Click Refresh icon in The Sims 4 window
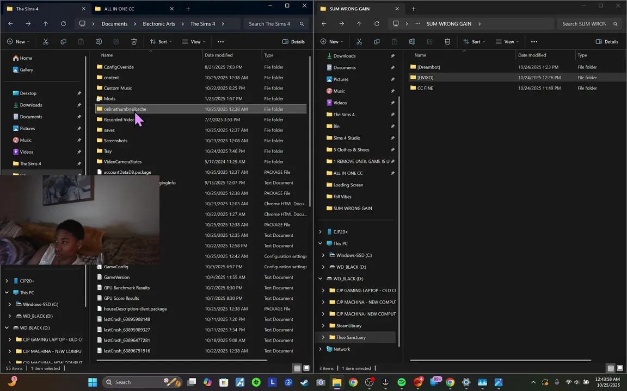Image resolution: width=627 pixels, height=391 pixels. tap(63, 24)
